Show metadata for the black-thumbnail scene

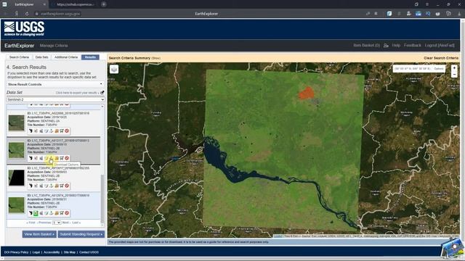click(46, 186)
